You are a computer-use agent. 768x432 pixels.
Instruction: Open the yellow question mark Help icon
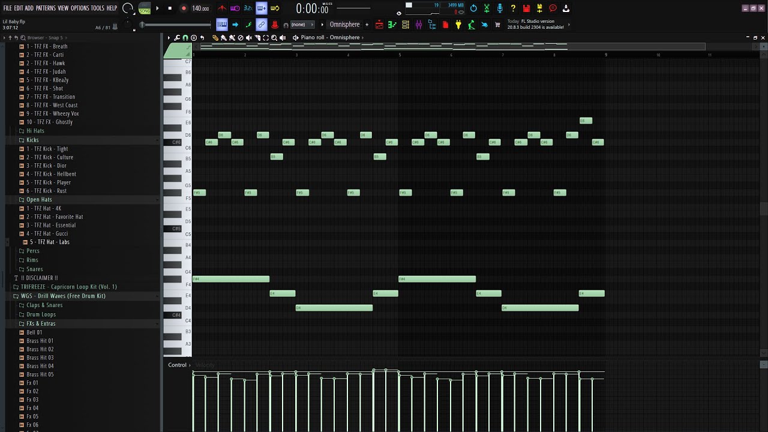pos(513,8)
